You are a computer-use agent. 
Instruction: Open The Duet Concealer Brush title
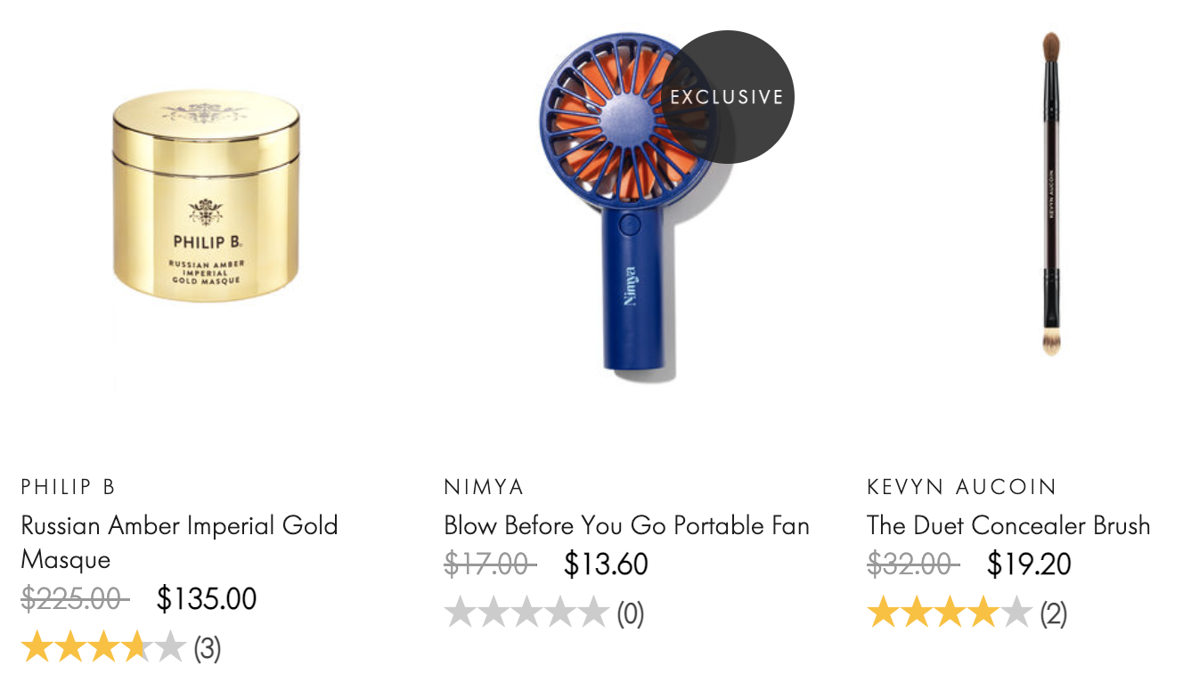coord(1008,525)
